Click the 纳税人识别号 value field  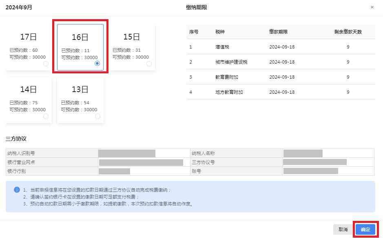pos(127,153)
